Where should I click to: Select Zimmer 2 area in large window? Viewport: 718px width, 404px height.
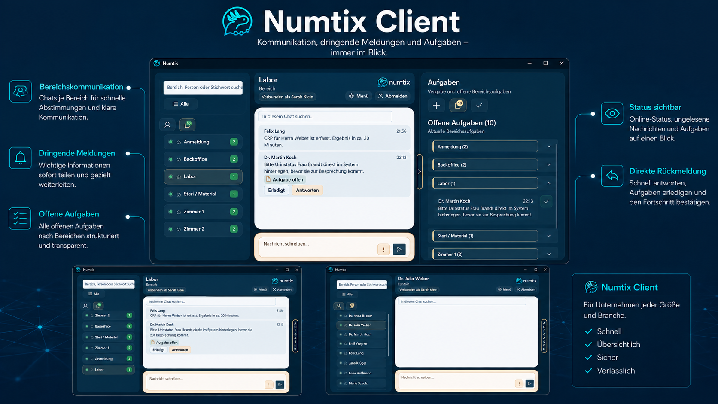(203, 229)
